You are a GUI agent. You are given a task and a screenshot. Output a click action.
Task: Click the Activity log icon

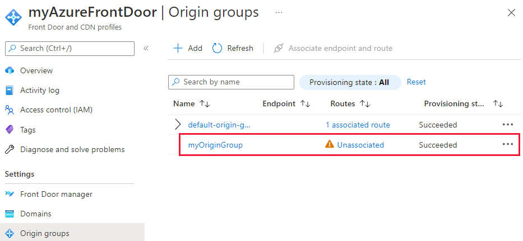pos(9,90)
